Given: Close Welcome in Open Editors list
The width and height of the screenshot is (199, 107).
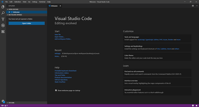Looking at the screenshot, I should point(9,12).
